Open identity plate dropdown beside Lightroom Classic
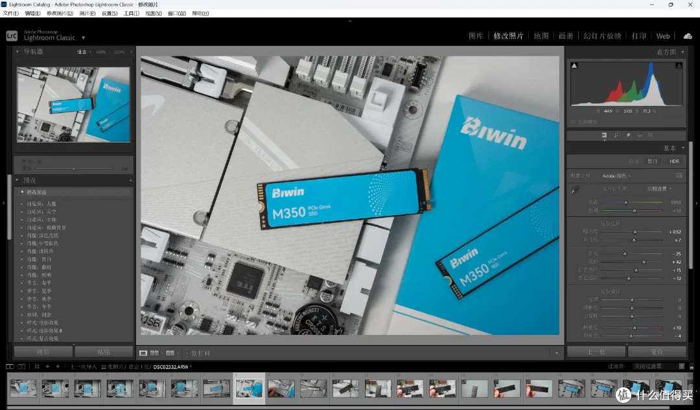The image size is (700, 410). pos(83,38)
